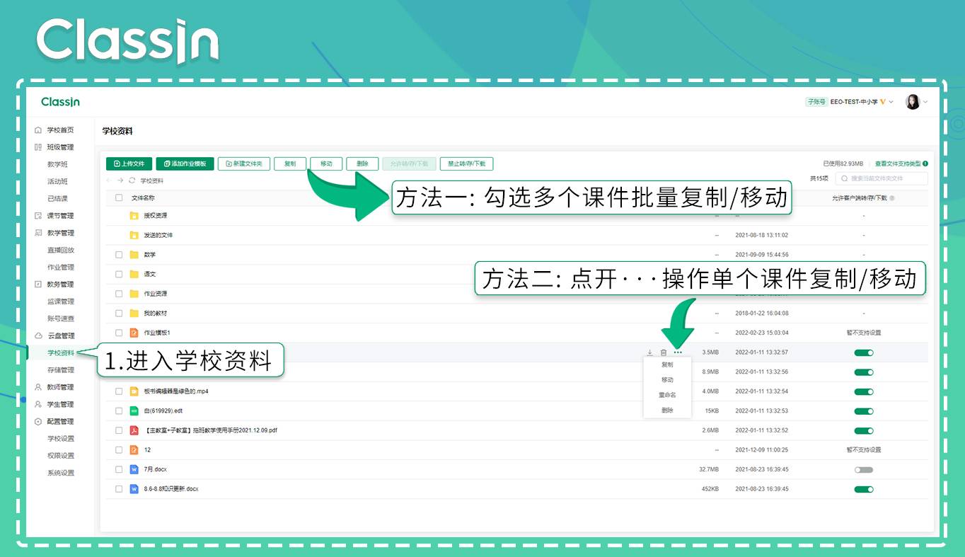Go back with the left arrow icon

(109, 180)
